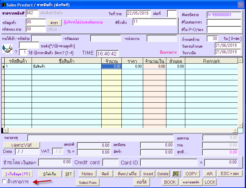Click the จำนวน column header
The image size is (246, 188).
[112, 61]
